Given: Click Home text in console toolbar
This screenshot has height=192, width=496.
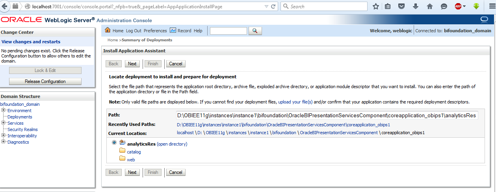Looking at the screenshot, I should point(118,31).
